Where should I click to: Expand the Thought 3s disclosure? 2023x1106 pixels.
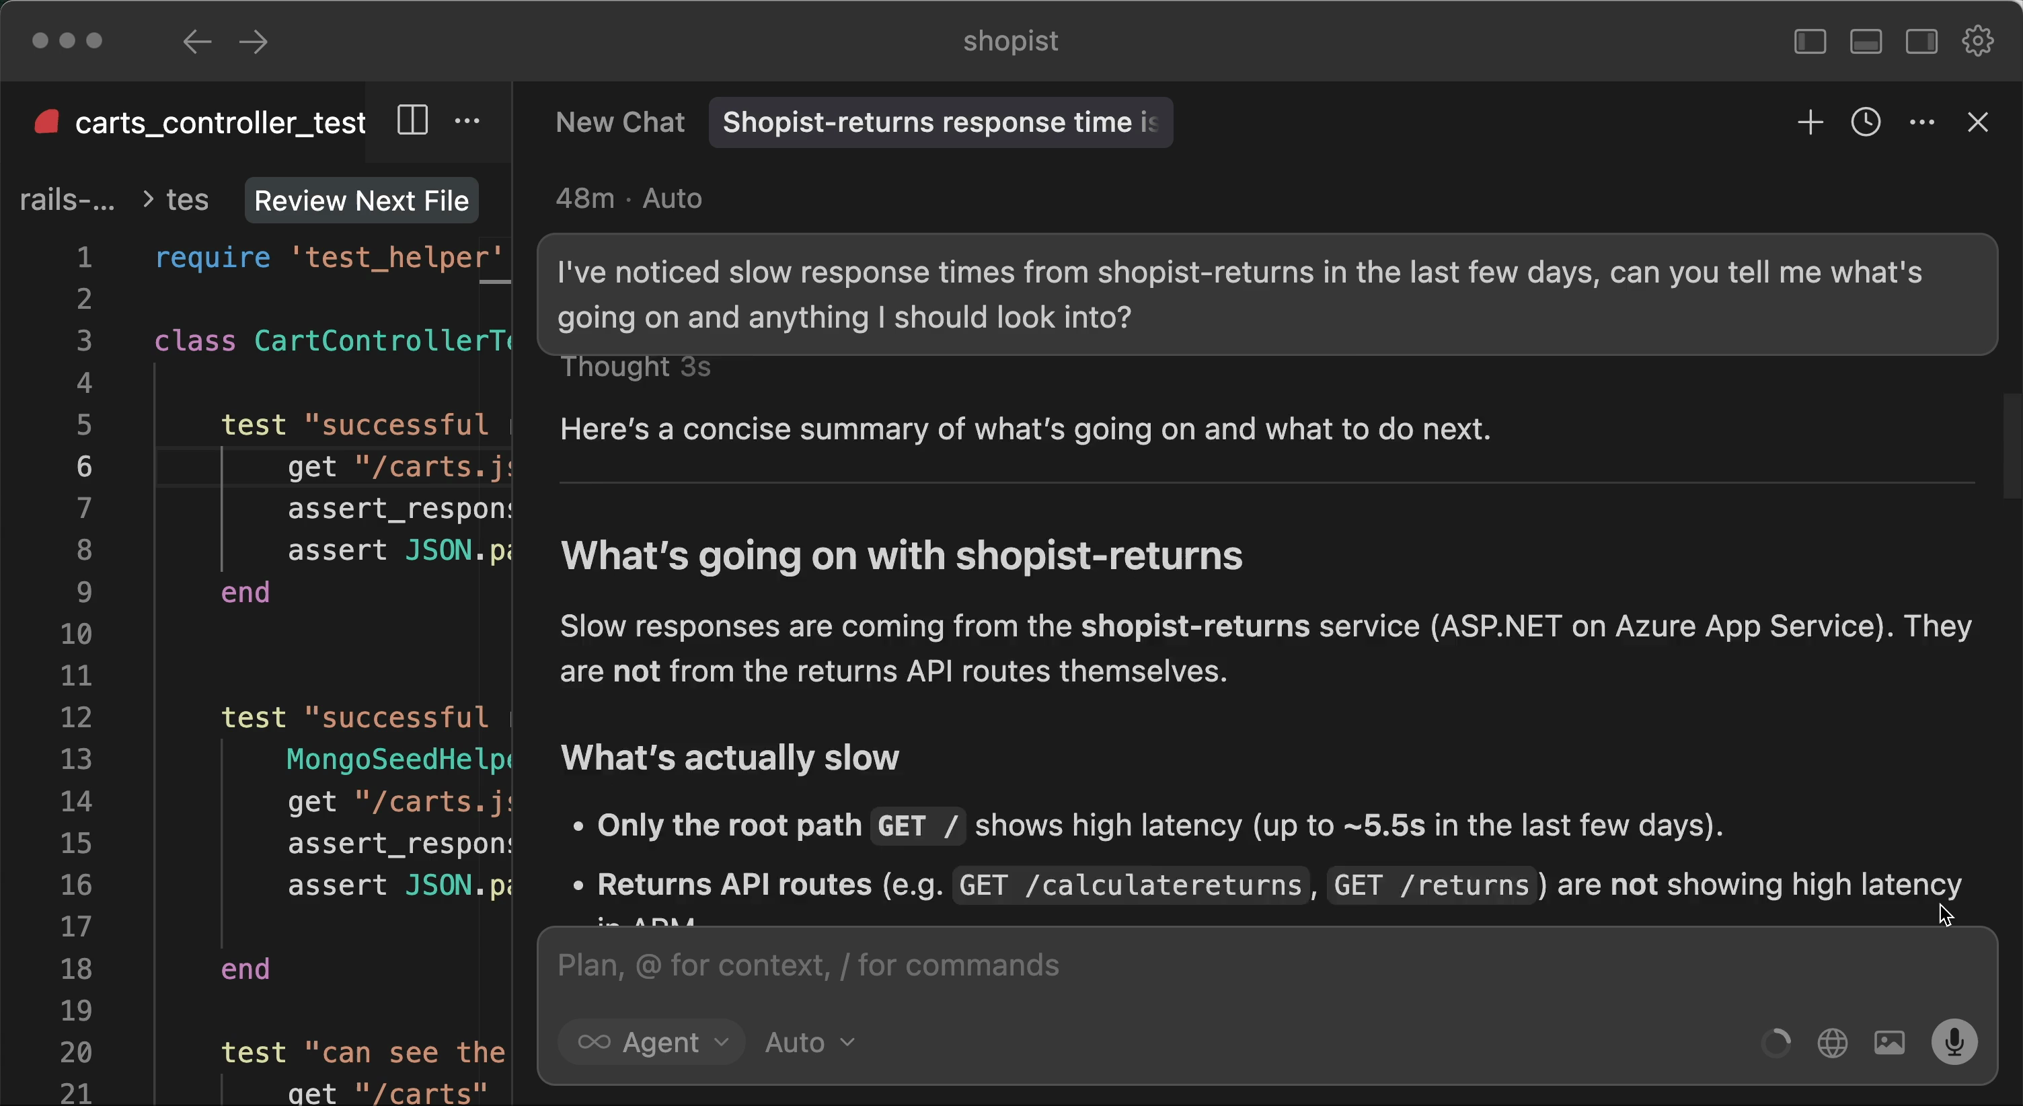tap(635, 367)
